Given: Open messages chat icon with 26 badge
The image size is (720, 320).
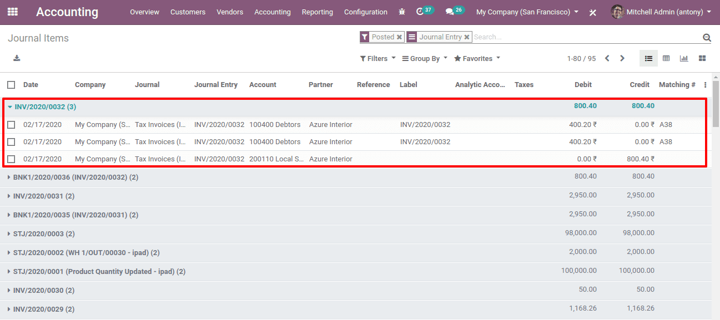Looking at the screenshot, I should (450, 12).
